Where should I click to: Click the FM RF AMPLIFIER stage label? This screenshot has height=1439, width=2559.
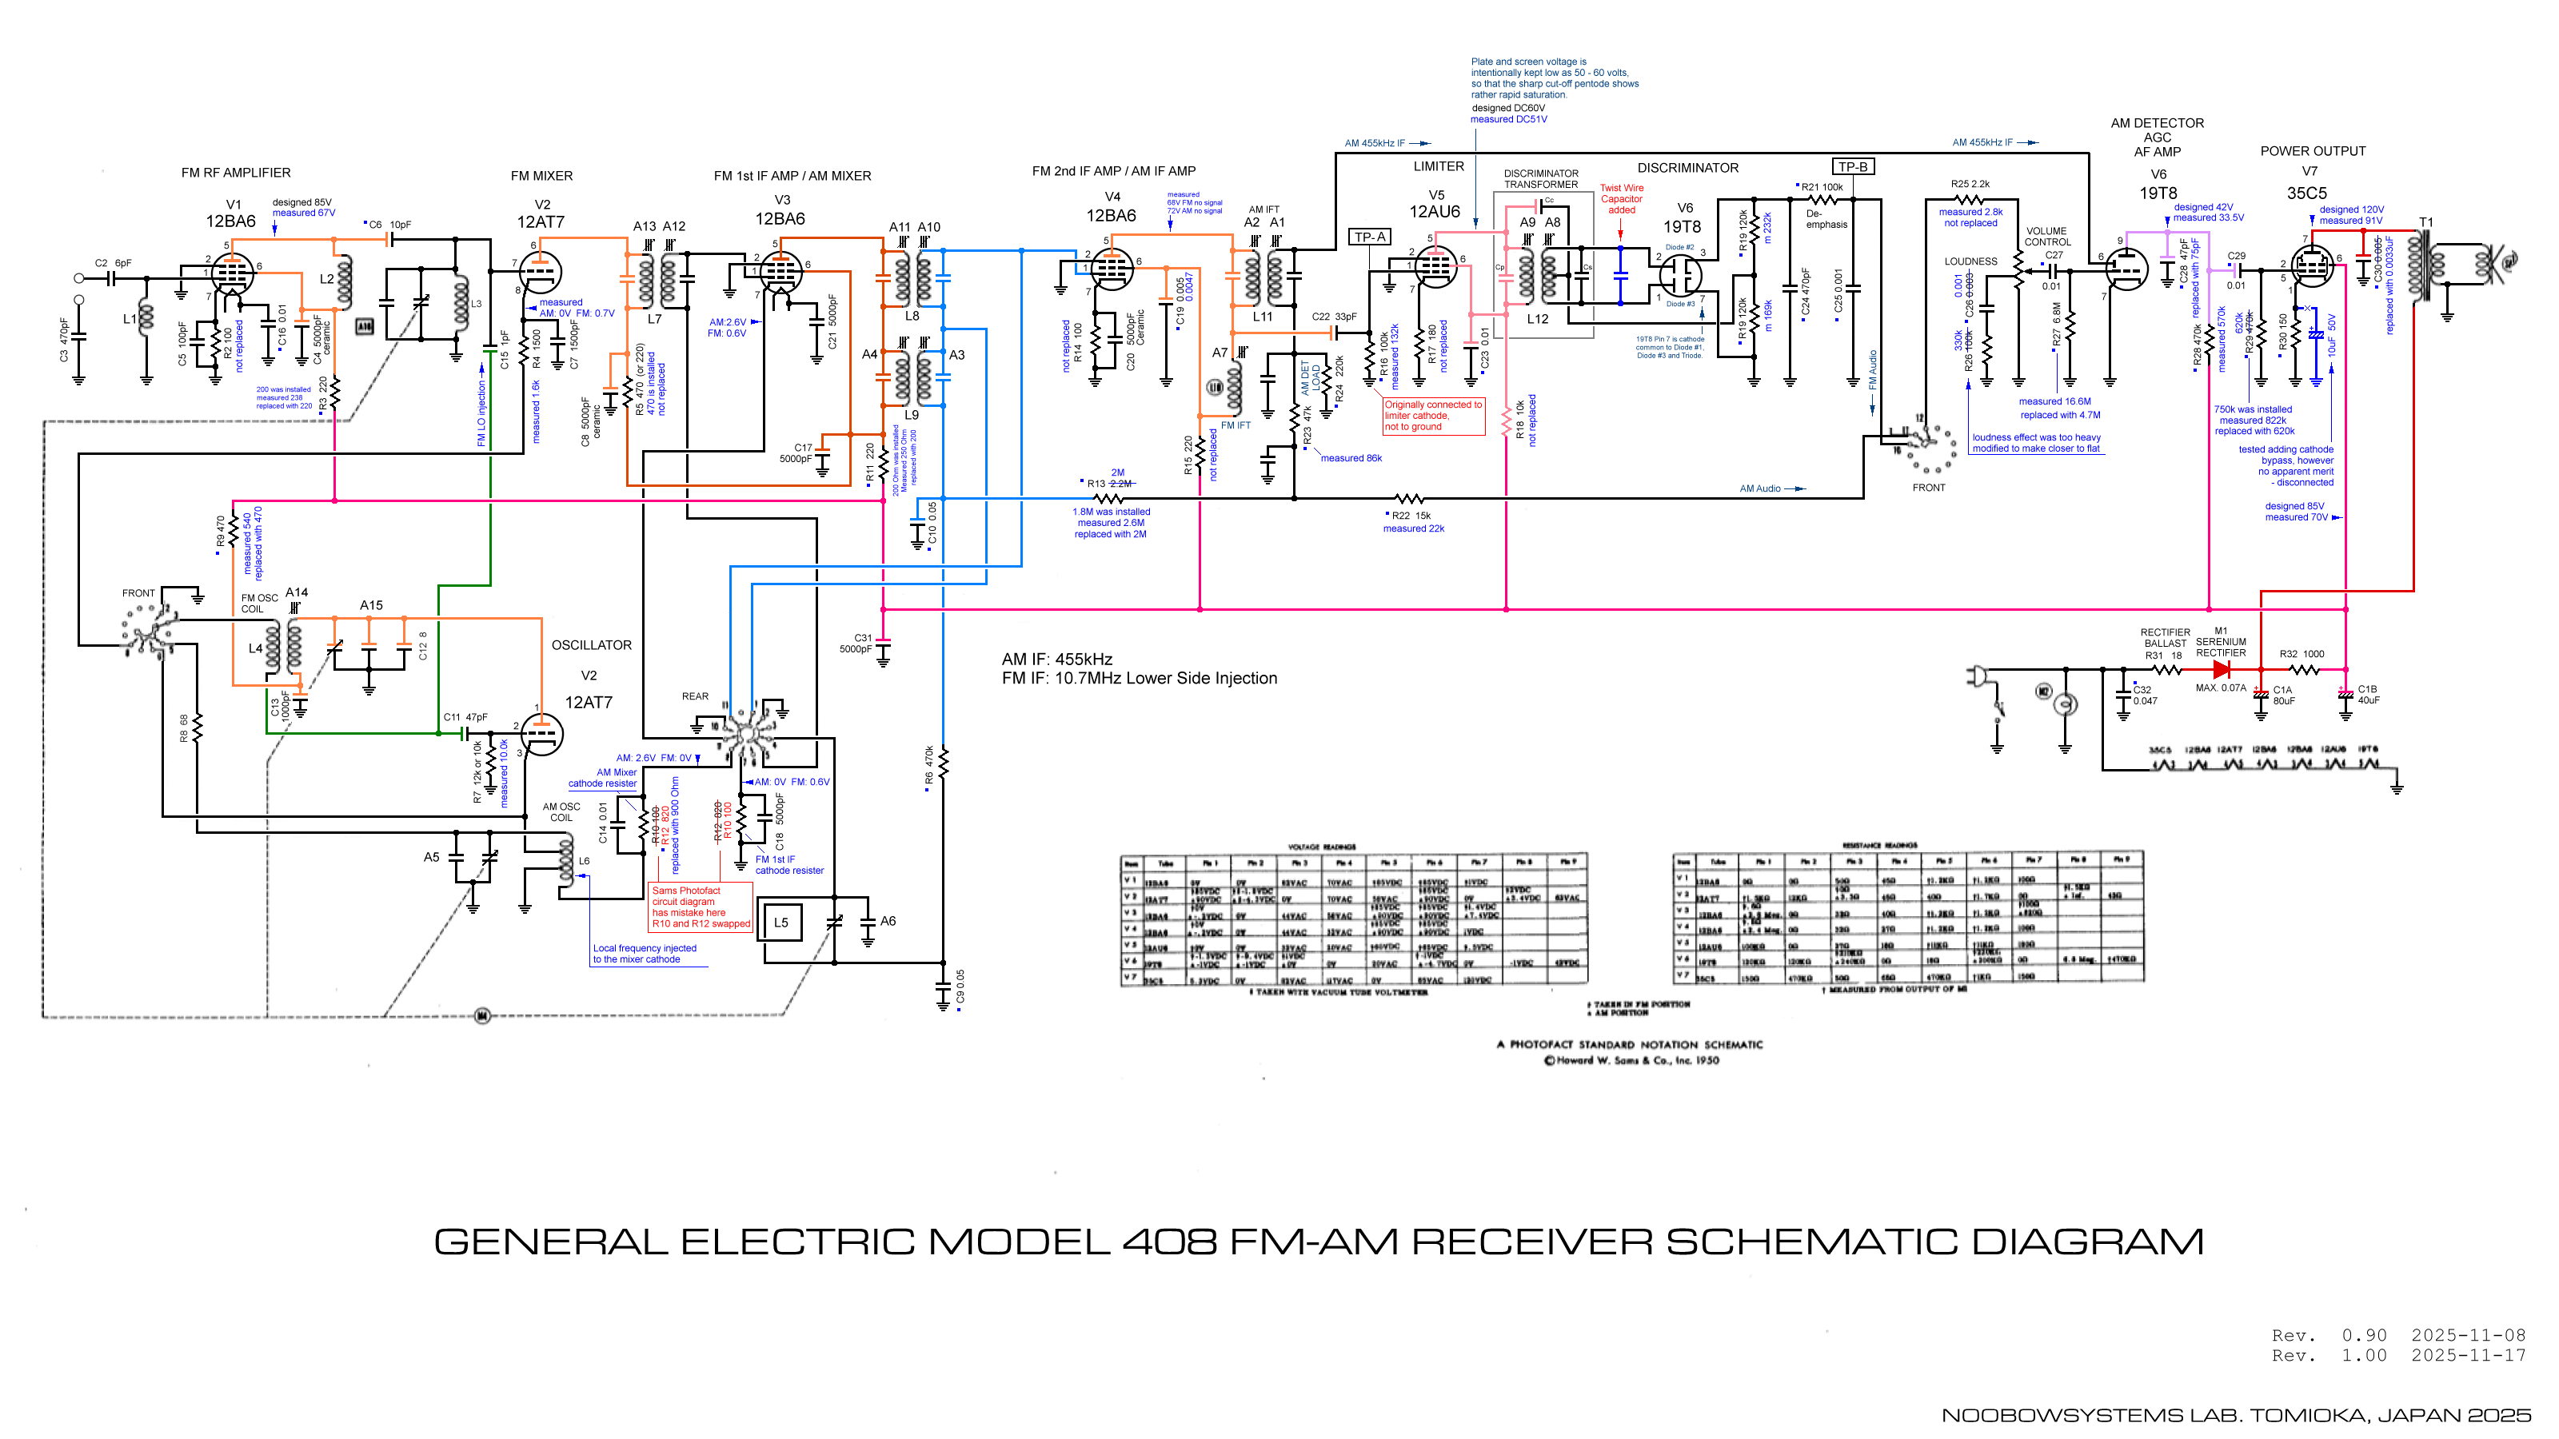(x=235, y=173)
